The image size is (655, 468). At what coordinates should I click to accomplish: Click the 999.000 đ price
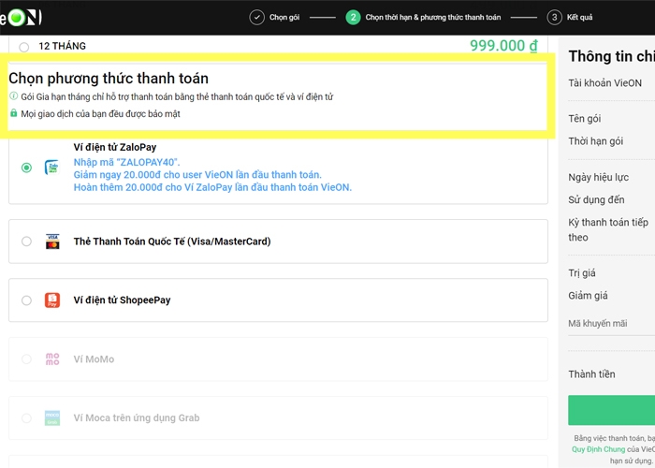tap(503, 46)
